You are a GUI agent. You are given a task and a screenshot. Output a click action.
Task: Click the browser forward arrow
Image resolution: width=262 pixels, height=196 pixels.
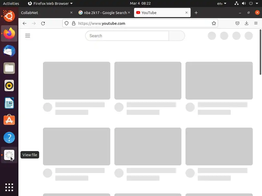pos(34,23)
